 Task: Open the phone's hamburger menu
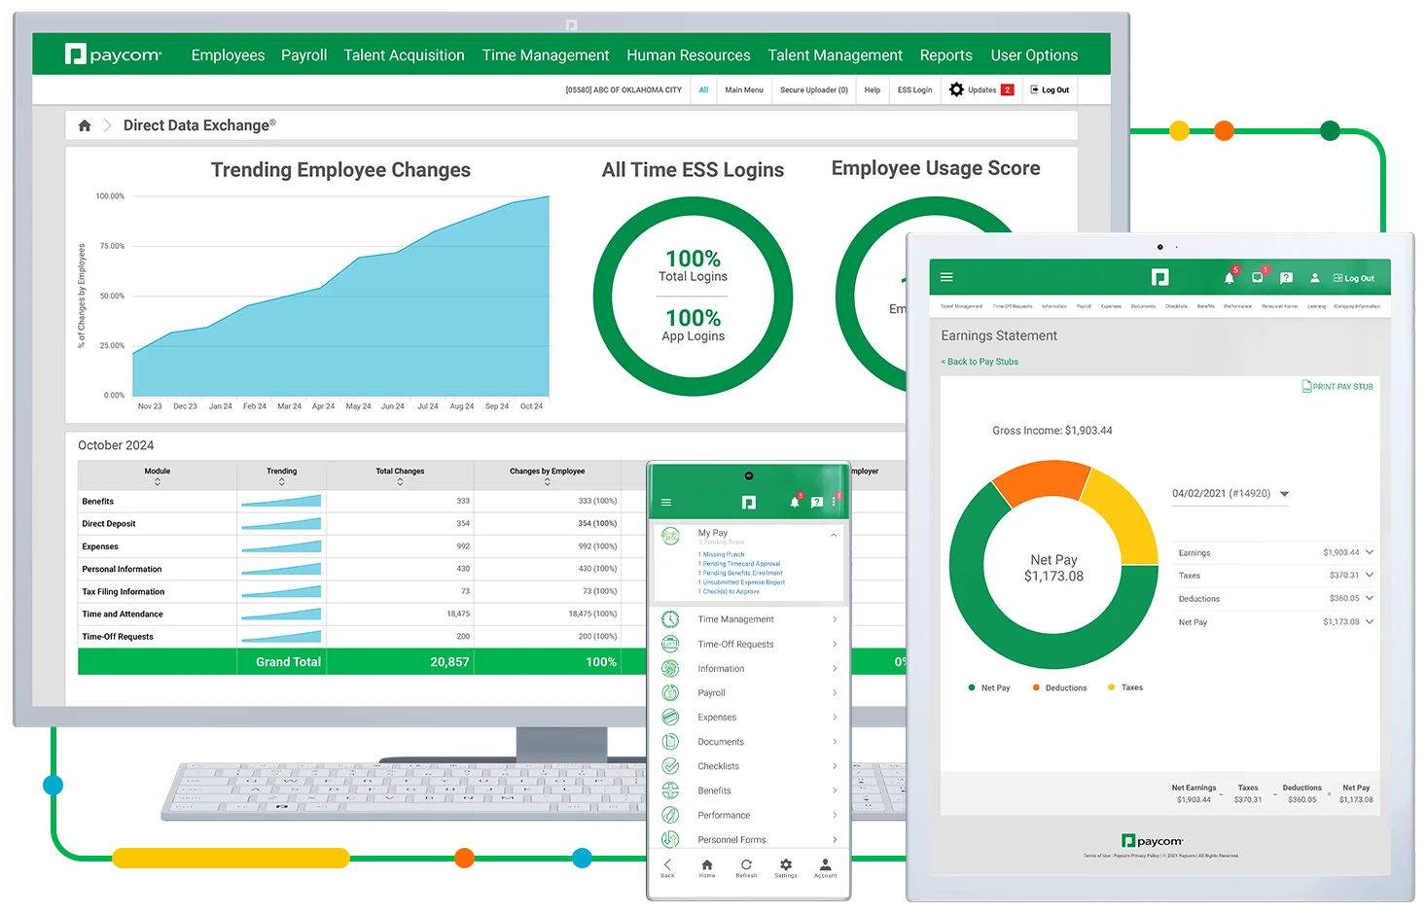pos(666,503)
